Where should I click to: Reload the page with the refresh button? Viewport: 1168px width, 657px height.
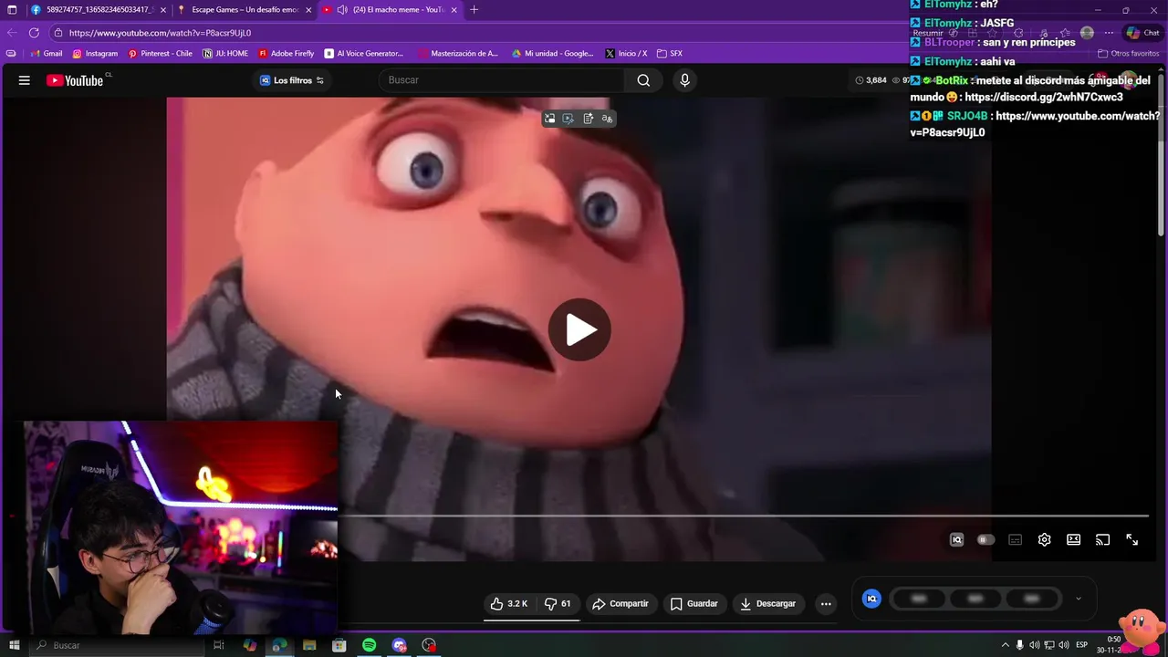[x=34, y=33]
